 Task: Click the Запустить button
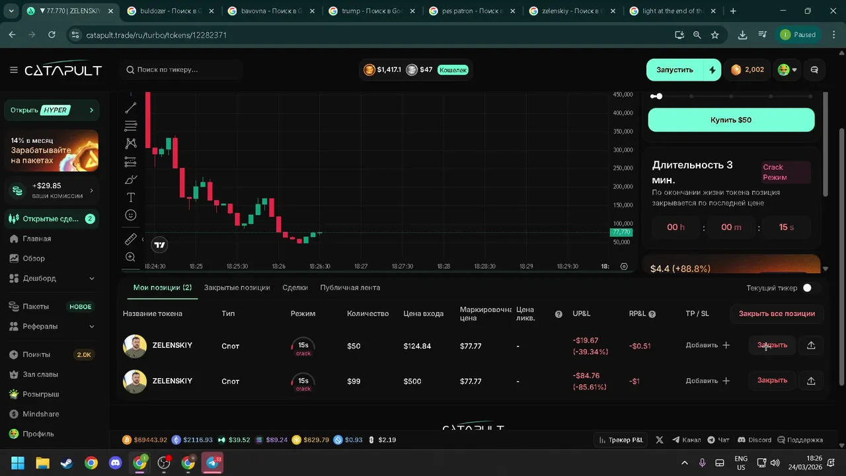(675, 70)
